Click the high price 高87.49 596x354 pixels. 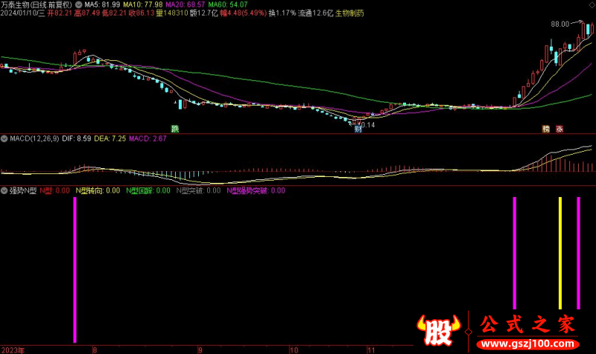coord(87,13)
